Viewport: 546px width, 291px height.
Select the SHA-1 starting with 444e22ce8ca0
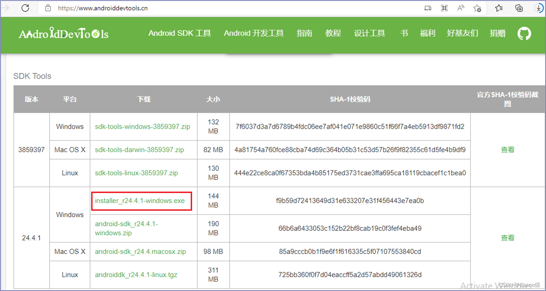(350, 173)
